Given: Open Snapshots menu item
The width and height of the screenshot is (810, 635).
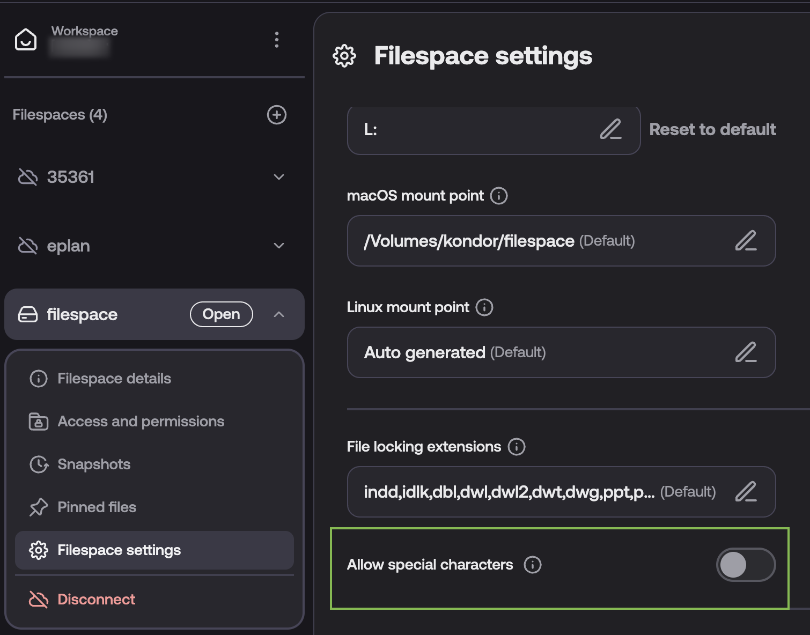Looking at the screenshot, I should point(154,464).
